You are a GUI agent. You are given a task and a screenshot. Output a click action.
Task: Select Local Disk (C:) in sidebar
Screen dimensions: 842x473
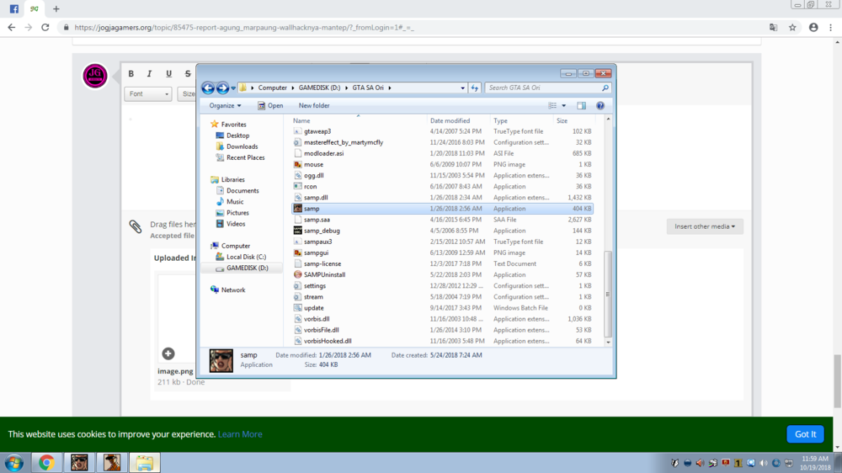click(241, 258)
